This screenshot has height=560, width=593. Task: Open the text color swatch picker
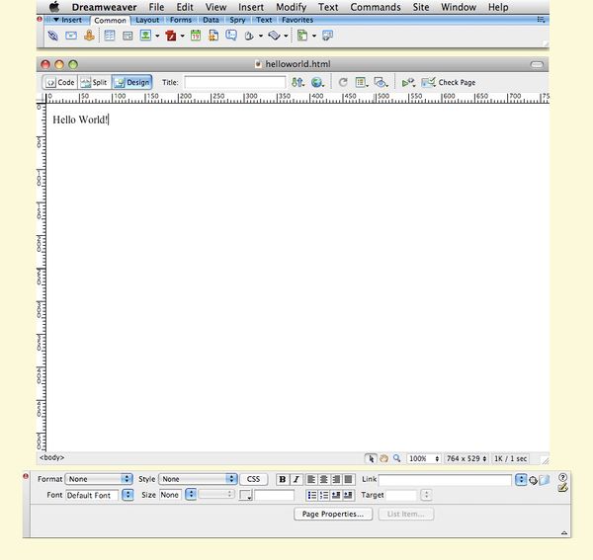[x=247, y=496]
